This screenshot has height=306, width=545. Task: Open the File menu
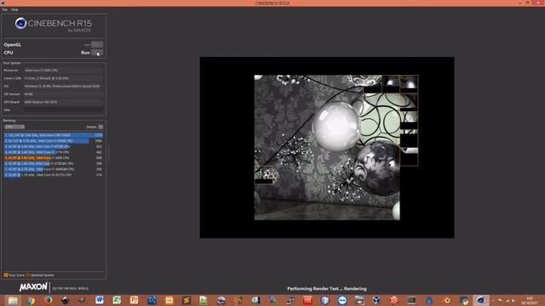click(4, 9)
